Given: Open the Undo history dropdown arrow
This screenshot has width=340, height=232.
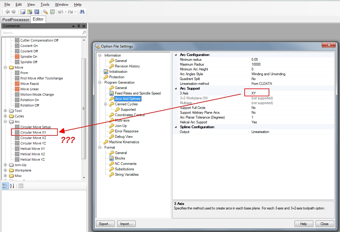Looking at the screenshot, I should 66,12.
